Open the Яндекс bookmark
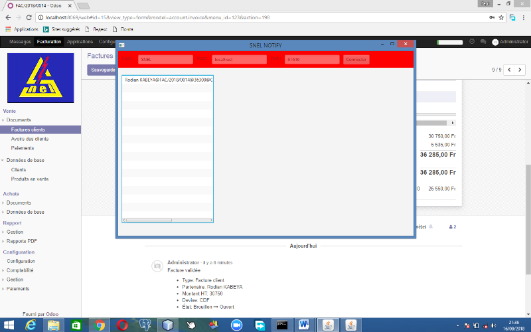 click(x=96, y=29)
